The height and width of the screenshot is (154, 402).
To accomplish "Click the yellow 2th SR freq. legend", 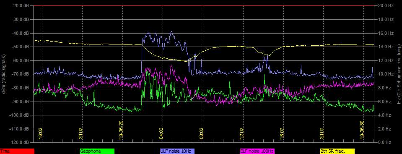I will pos(337,151).
